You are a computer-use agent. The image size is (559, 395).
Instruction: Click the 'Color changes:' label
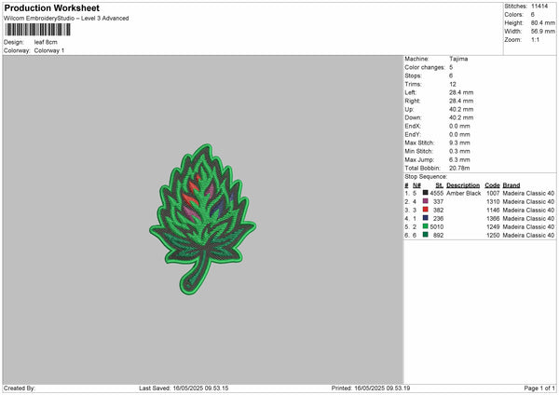[x=425, y=67]
